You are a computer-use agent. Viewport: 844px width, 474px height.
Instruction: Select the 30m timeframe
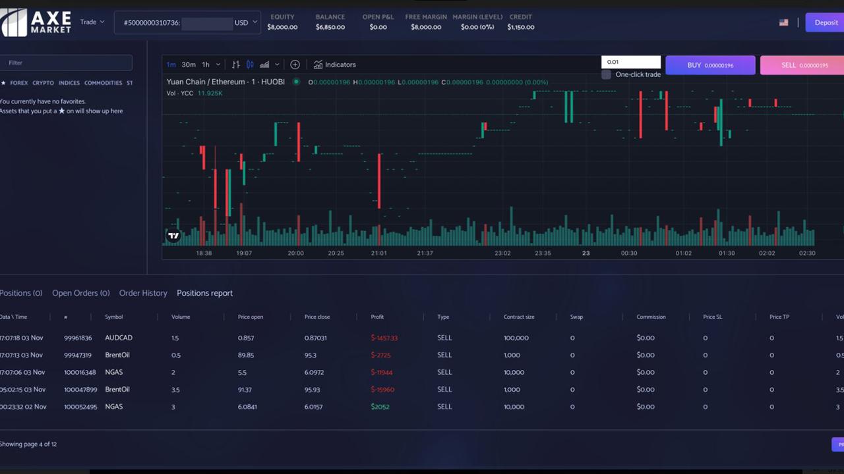tap(189, 65)
